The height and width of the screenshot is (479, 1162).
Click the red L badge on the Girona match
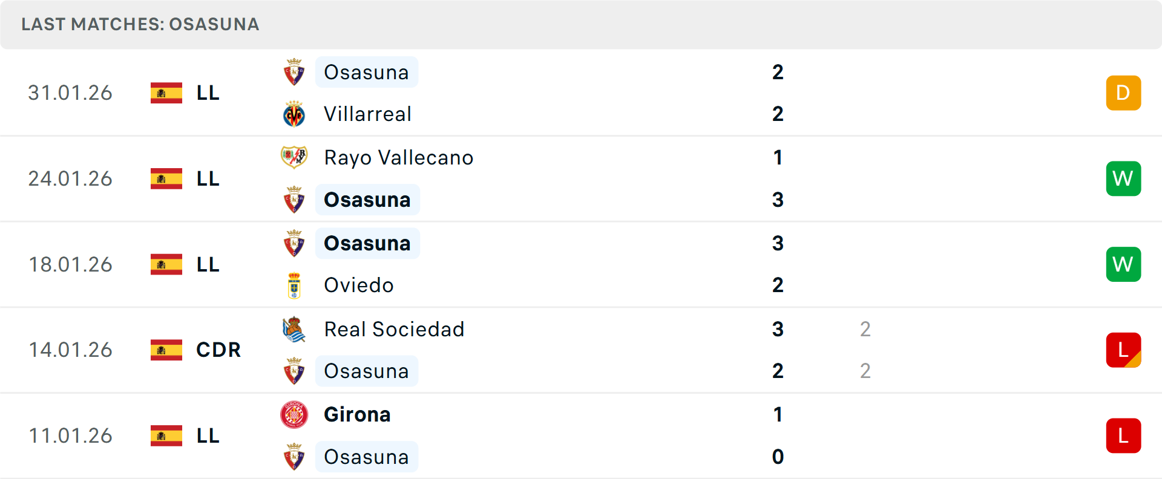pos(1123,435)
